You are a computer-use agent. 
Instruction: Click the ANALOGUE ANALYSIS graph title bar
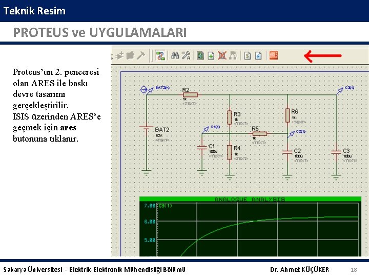point(250,199)
